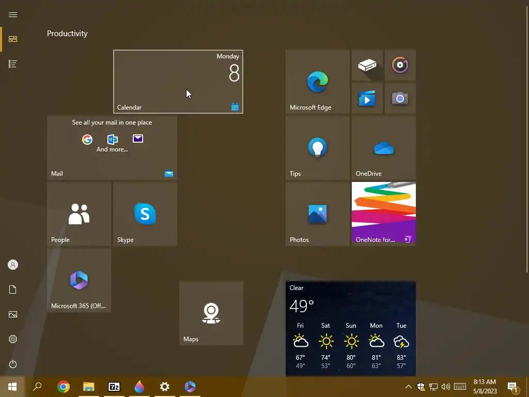The width and height of the screenshot is (529, 397).
Task: Launch Microsoft Edge tile
Action: 318,81
